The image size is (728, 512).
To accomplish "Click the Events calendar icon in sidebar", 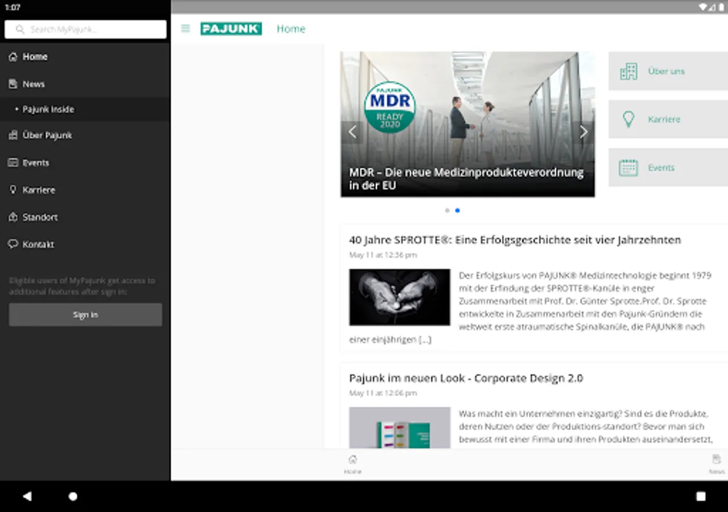I will [13, 162].
